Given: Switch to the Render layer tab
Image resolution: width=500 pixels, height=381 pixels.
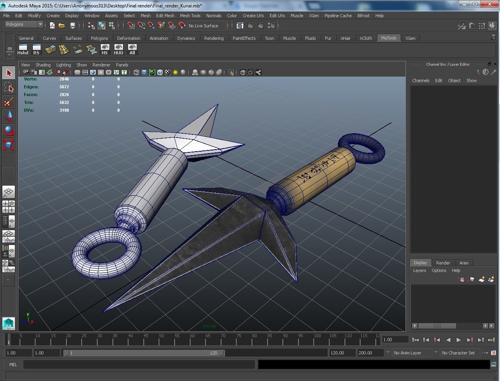Looking at the screenshot, I should click(443, 263).
